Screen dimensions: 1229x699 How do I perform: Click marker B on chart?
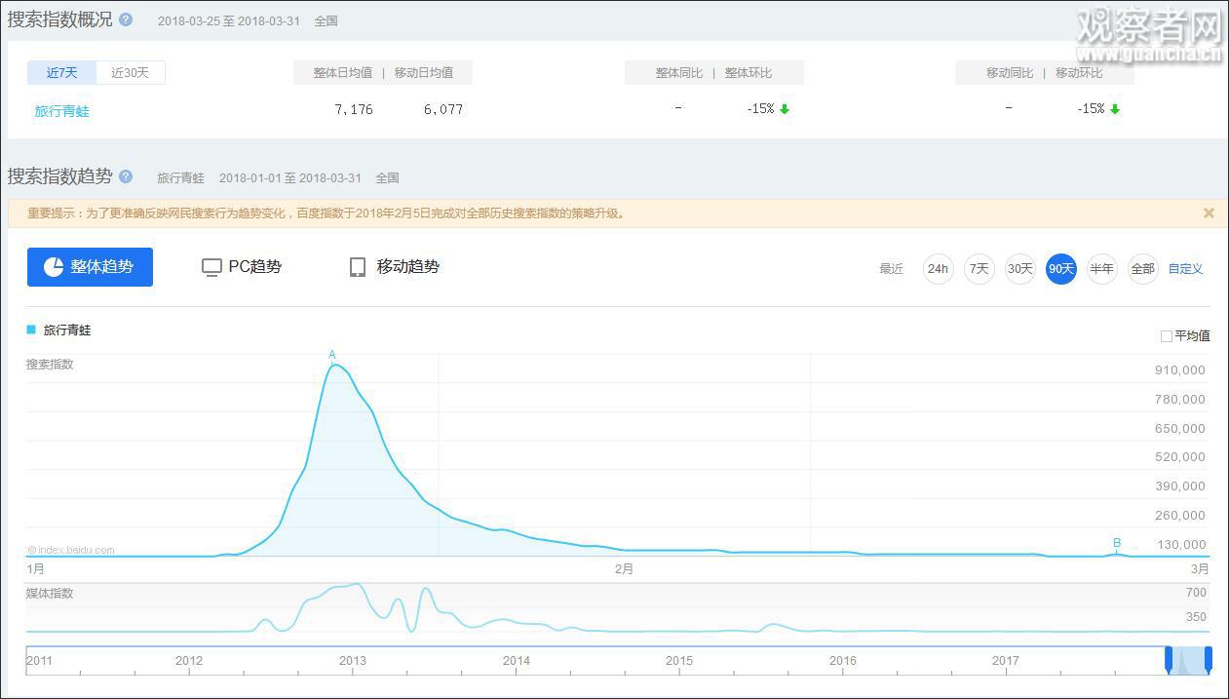[1117, 543]
